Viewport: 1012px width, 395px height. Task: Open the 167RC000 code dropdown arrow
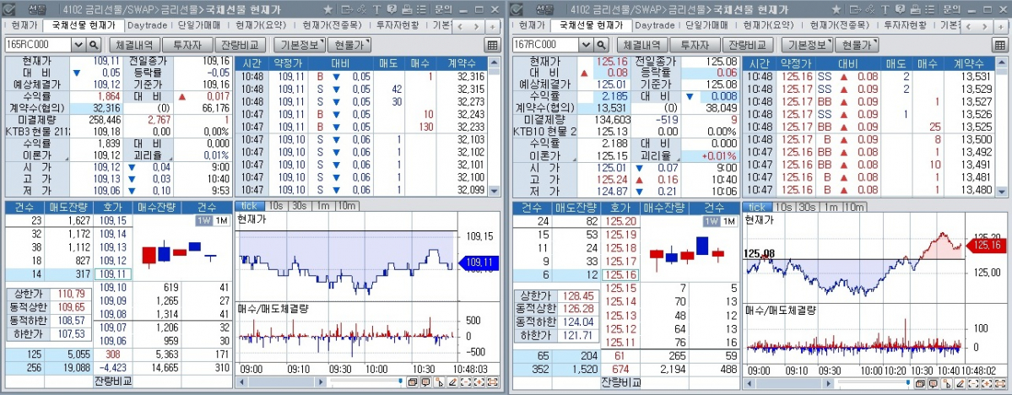(x=586, y=45)
